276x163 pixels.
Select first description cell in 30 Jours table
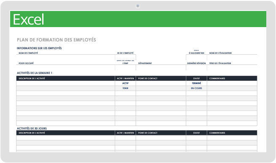pyautogui.click(x=66, y=138)
